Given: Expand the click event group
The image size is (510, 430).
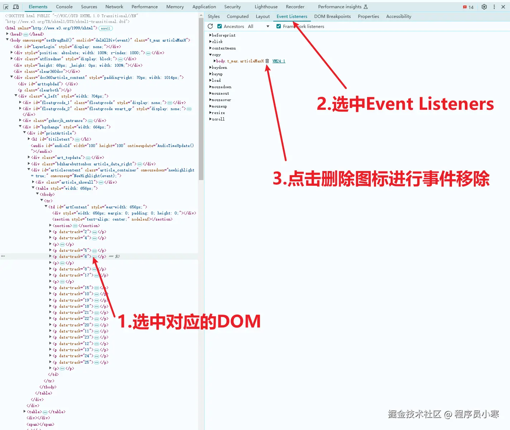Looking at the screenshot, I should point(210,42).
